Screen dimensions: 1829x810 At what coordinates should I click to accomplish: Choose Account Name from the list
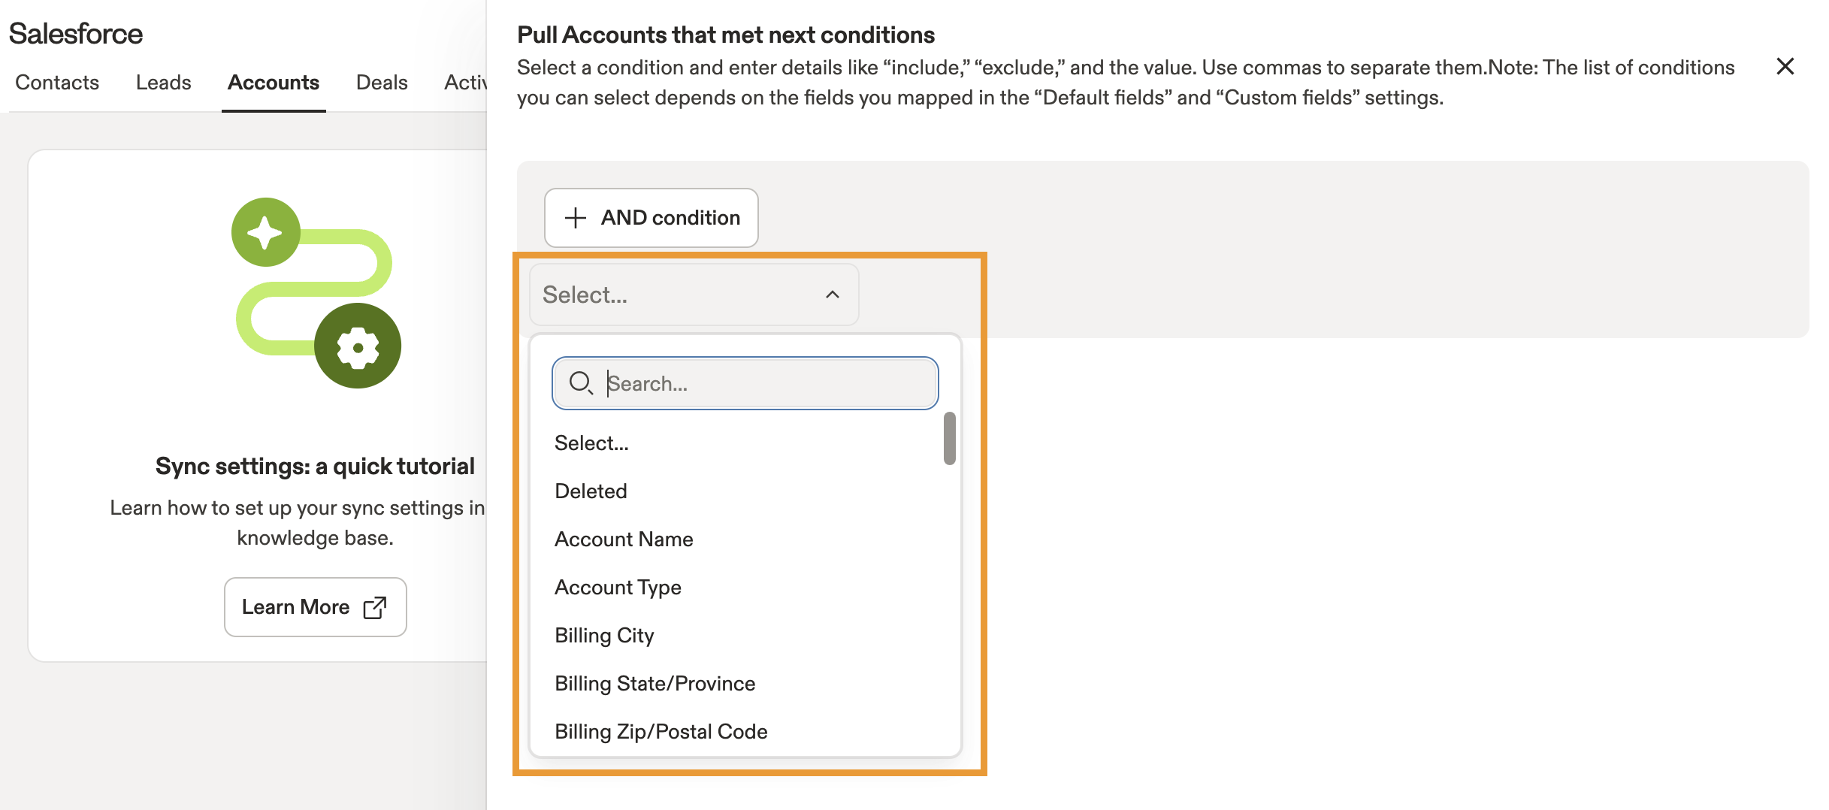[744, 539]
